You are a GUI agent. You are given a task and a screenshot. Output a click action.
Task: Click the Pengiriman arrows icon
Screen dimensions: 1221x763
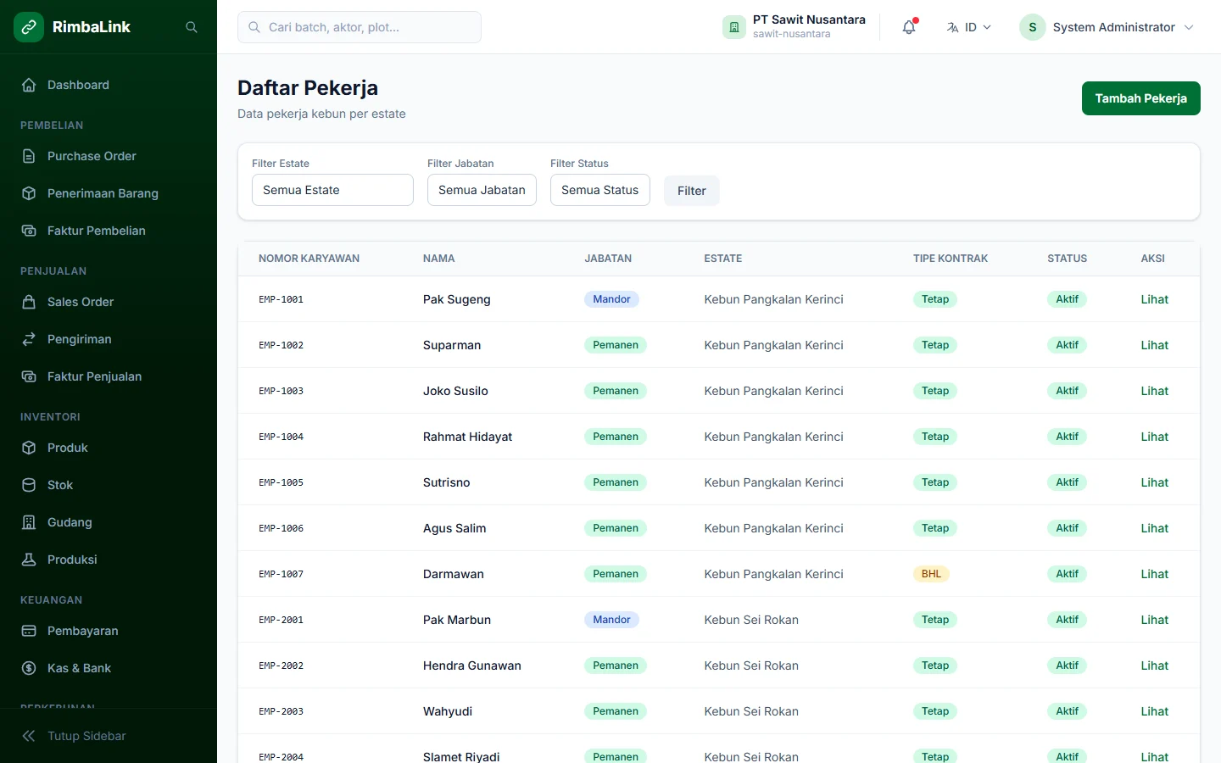[29, 339]
